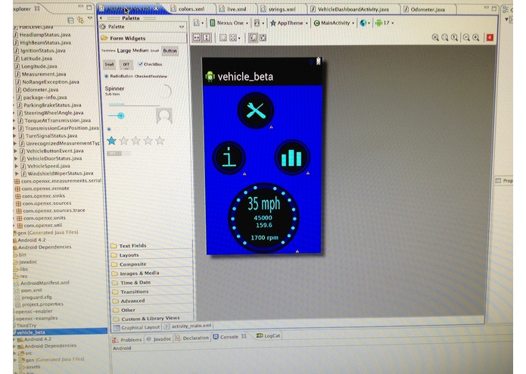Switch to the Odometer.java tab

(428, 9)
